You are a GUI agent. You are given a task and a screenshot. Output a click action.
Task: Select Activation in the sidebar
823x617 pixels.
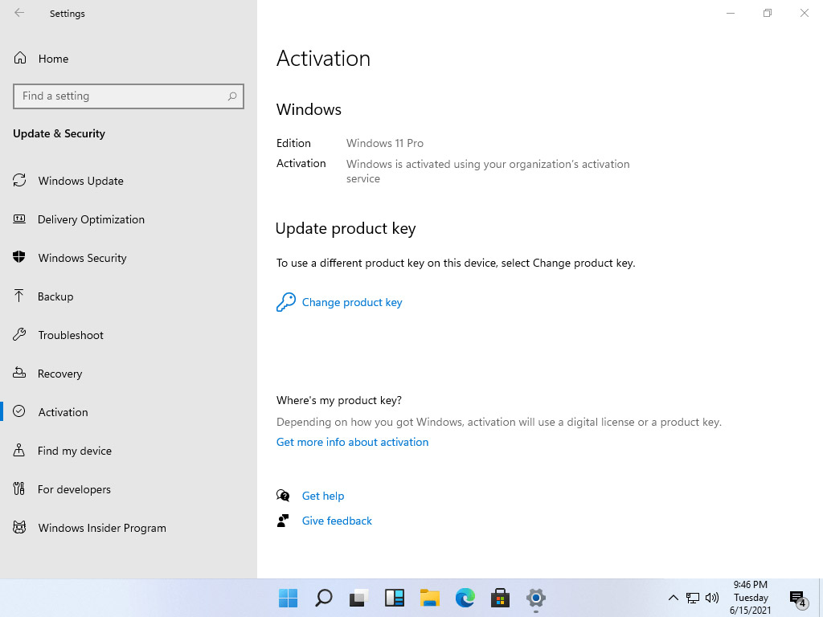[63, 412]
